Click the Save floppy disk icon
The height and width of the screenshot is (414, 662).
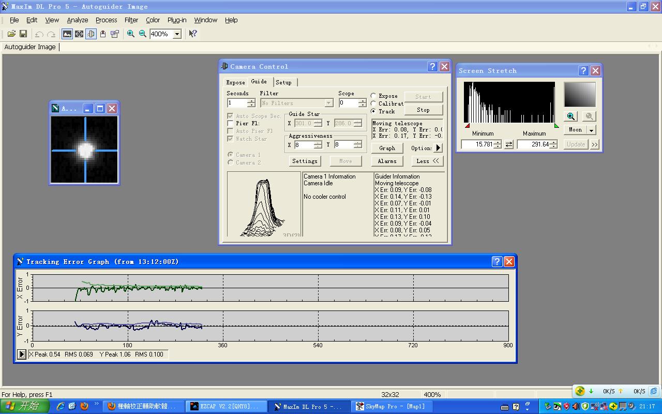tap(23, 34)
